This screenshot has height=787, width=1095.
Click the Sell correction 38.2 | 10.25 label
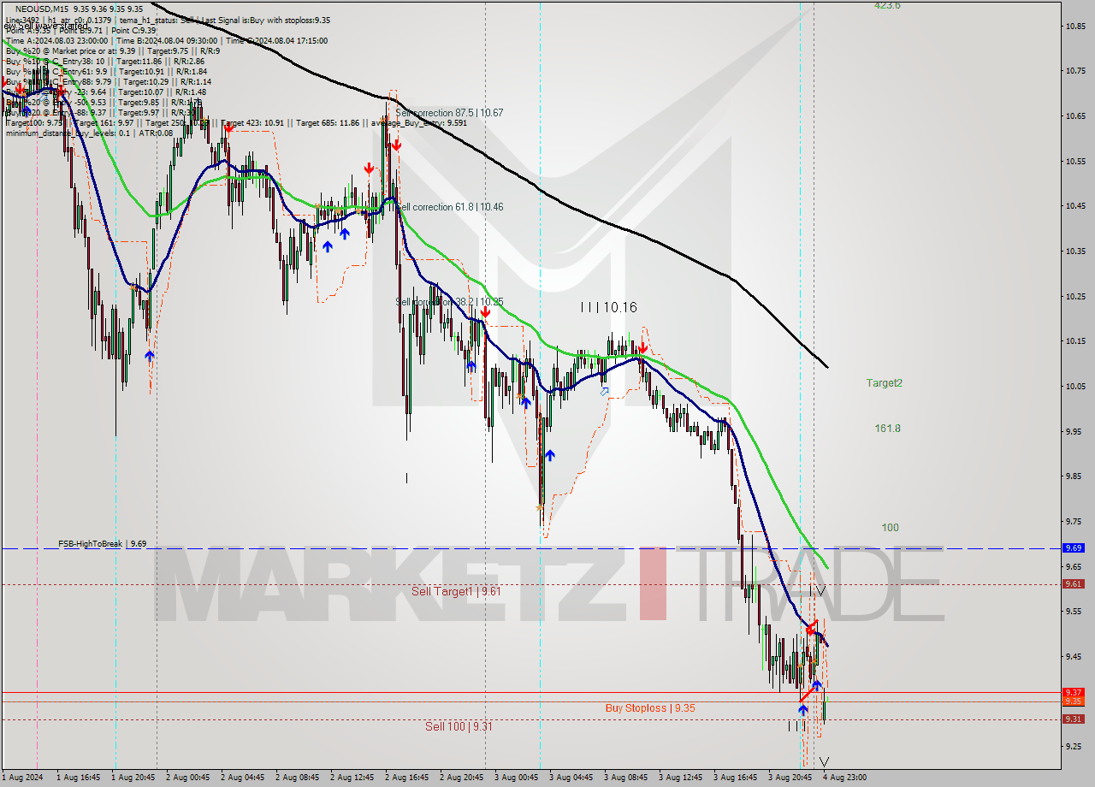[450, 302]
